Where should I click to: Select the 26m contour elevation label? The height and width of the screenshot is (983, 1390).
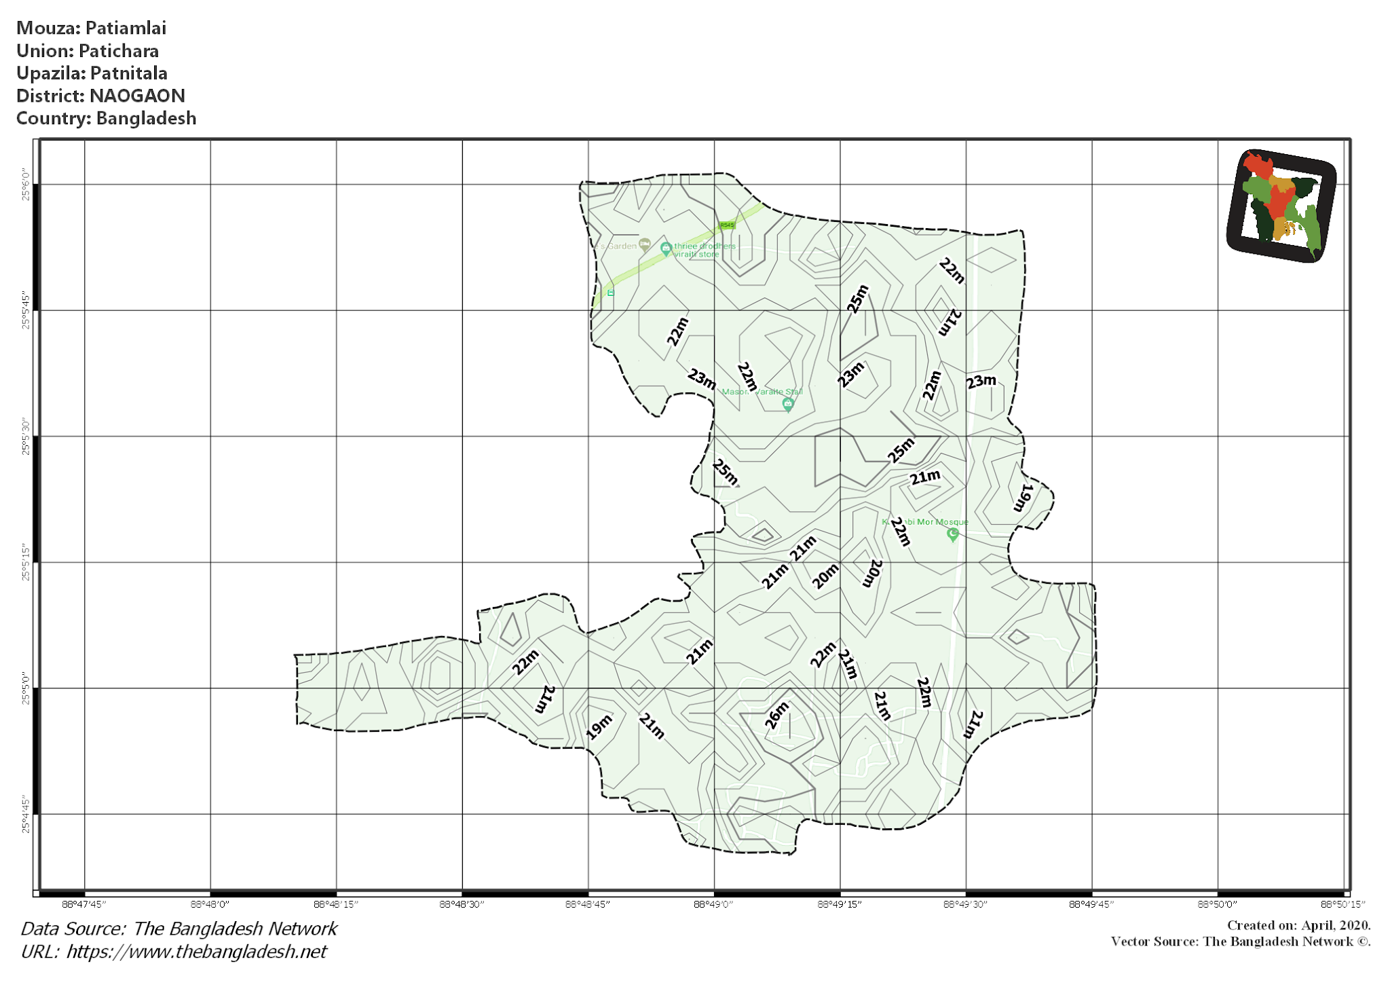point(778,714)
